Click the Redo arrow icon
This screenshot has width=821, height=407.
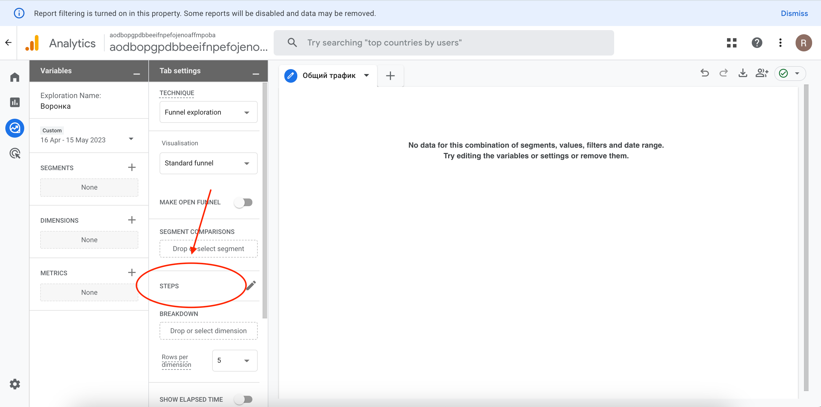[723, 73]
